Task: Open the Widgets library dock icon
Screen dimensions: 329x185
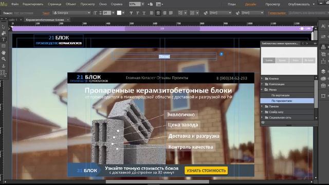Action: 323,47
